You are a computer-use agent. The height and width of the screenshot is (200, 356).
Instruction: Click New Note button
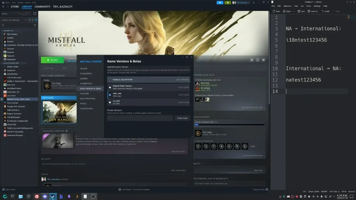pos(258,170)
